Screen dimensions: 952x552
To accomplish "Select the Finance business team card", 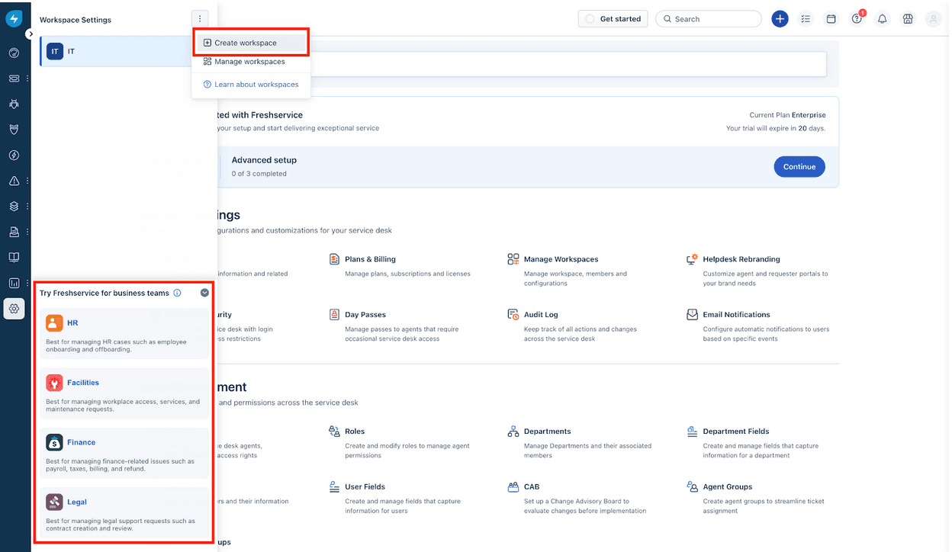I will 124,453.
